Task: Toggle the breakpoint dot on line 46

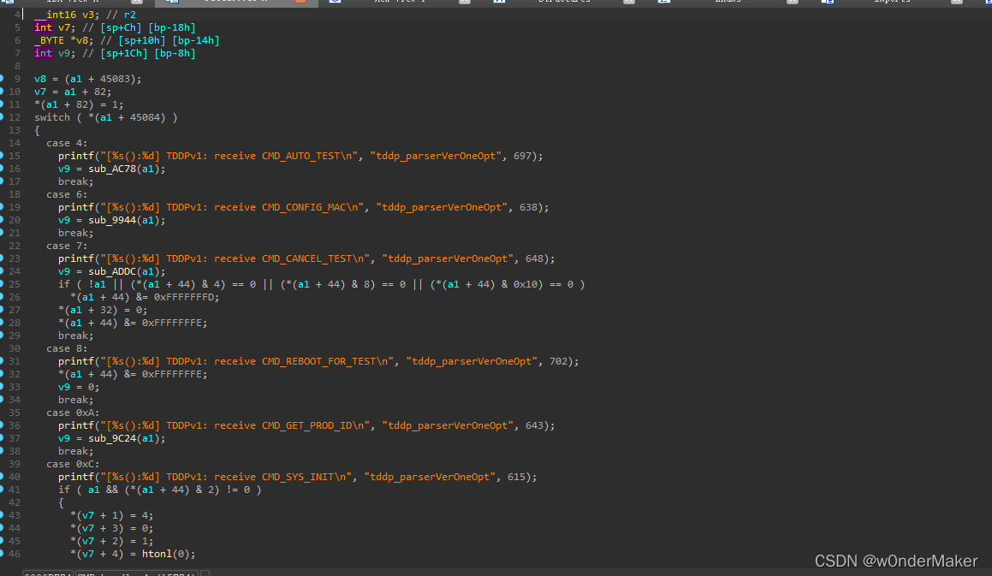Action: pos(2,553)
